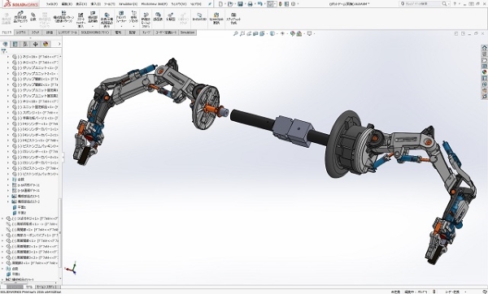
Task: Expand the first tree component ending in 16
Action: click(8, 57)
